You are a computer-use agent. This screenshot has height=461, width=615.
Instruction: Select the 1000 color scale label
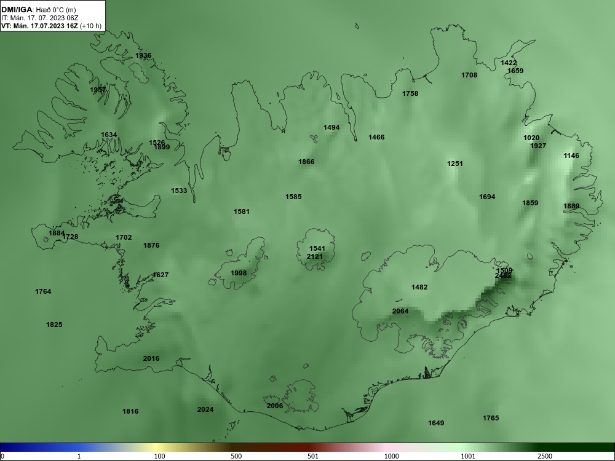point(391,456)
